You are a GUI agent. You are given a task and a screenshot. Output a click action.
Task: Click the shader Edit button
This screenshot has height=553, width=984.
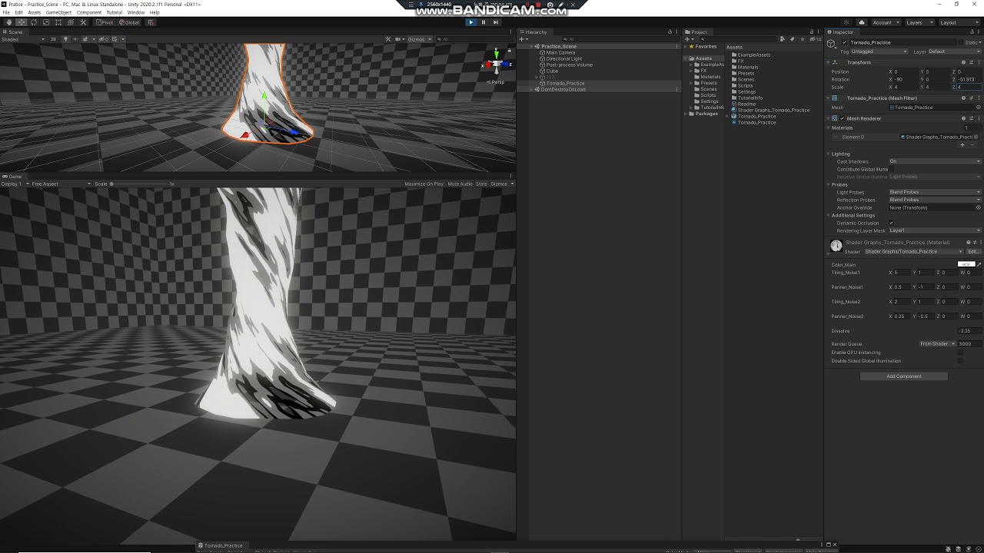pos(973,252)
